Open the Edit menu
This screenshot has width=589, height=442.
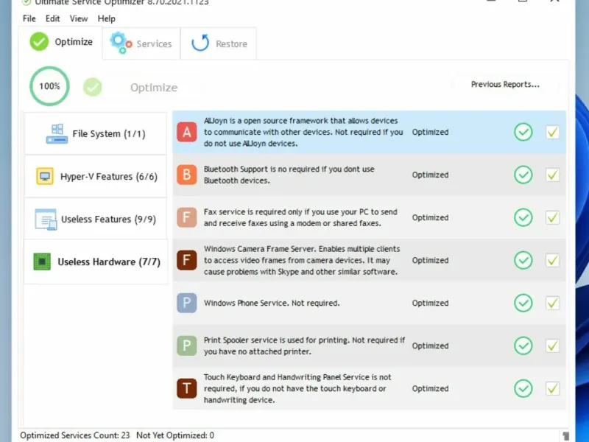click(x=52, y=18)
